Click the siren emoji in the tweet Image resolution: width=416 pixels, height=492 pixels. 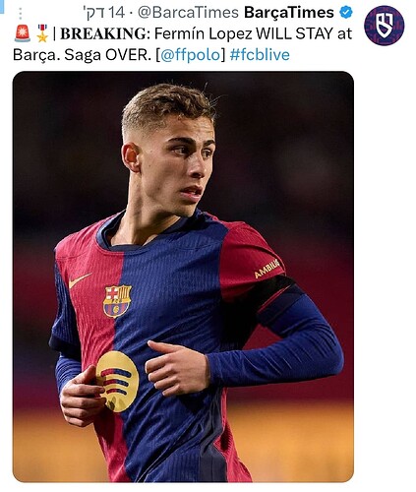pyautogui.click(x=23, y=33)
